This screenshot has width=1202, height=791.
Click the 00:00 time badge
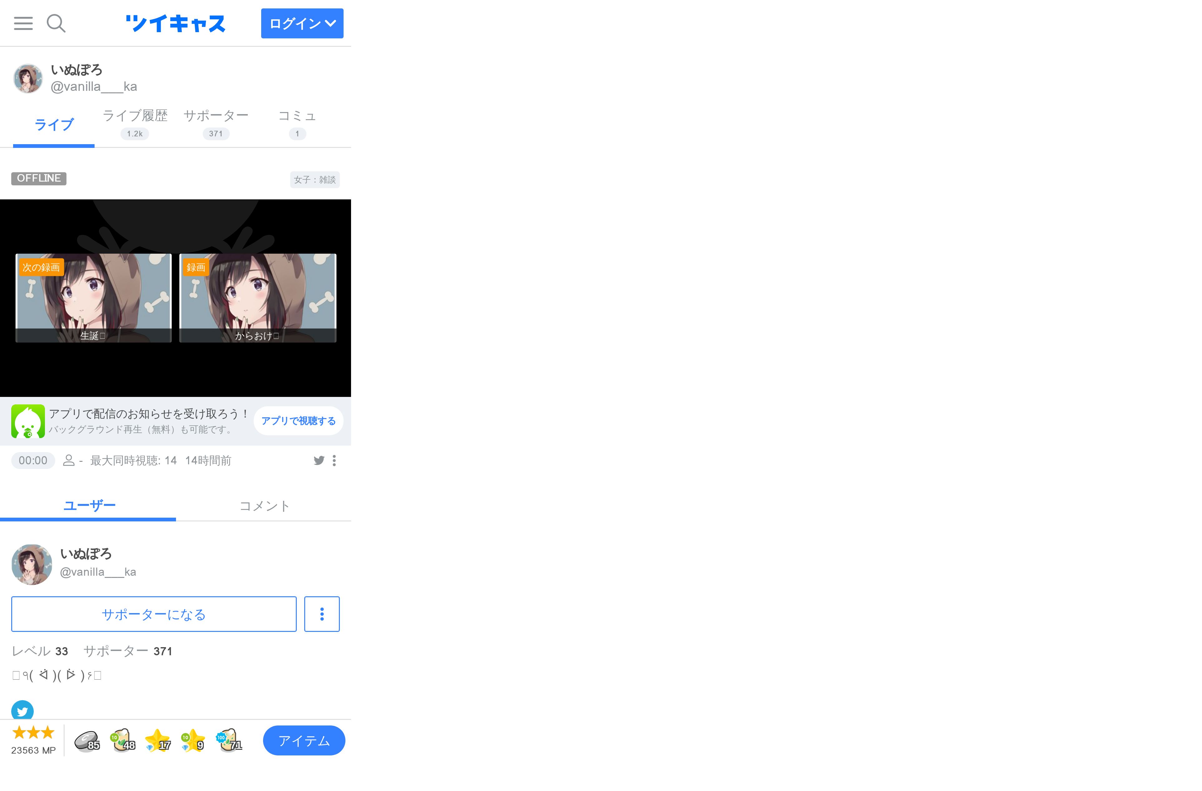(33, 461)
